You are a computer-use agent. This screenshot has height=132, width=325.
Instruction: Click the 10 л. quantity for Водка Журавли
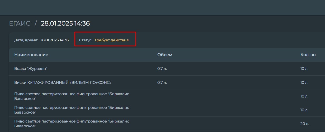(x=304, y=69)
